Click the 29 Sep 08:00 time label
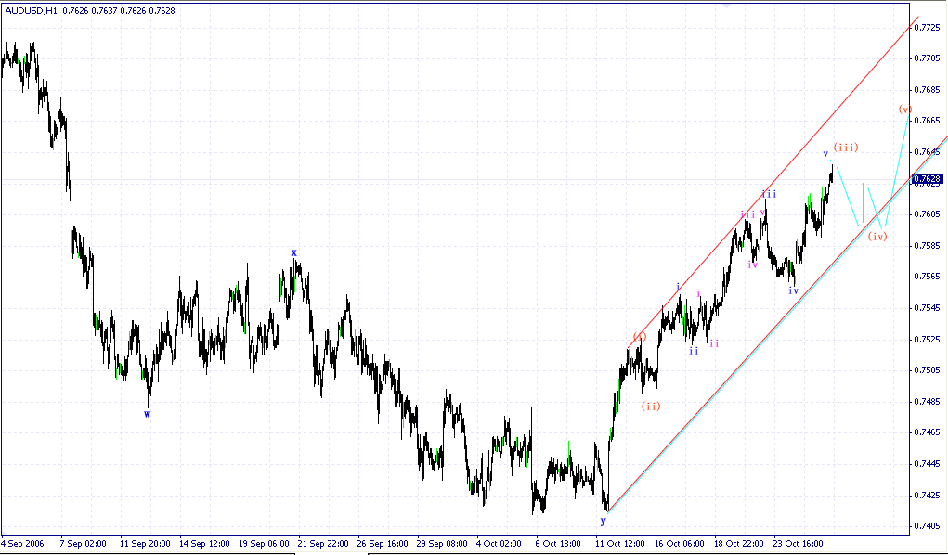 442,544
